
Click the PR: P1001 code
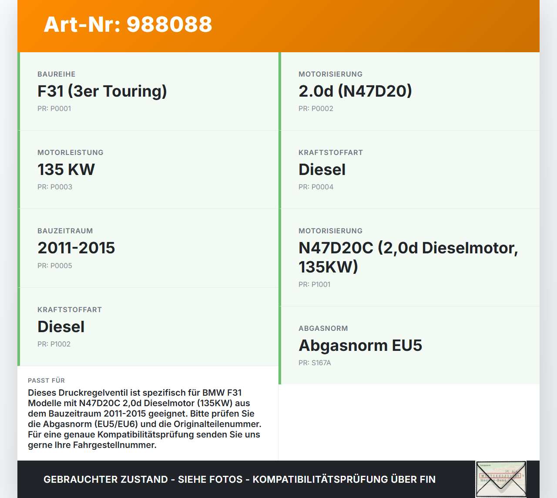[314, 285]
